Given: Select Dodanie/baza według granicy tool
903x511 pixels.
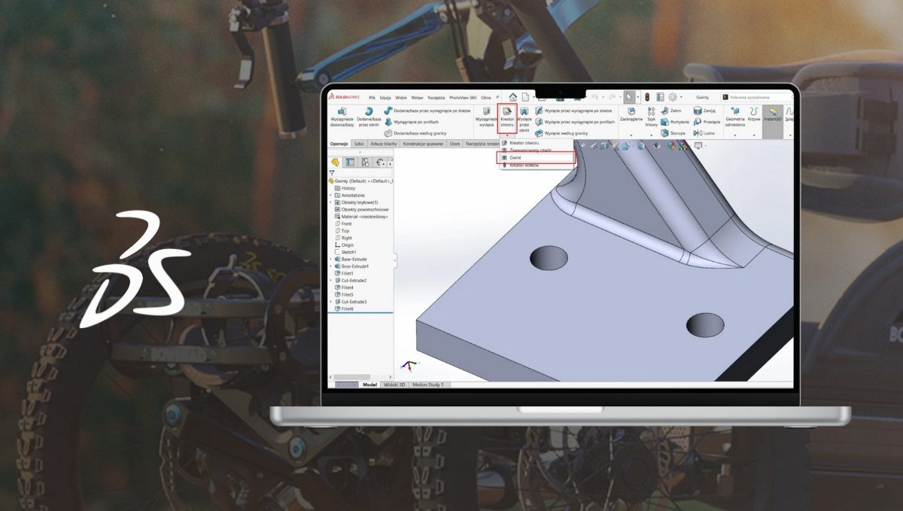Looking at the screenshot, I should [x=415, y=133].
